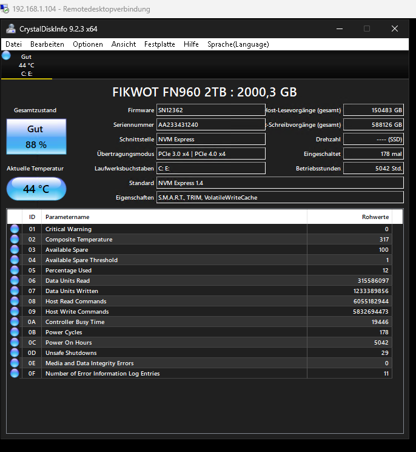Click the Aktuelle Temperatur label
This screenshot has width=416, height=452.
coord(35,168)
